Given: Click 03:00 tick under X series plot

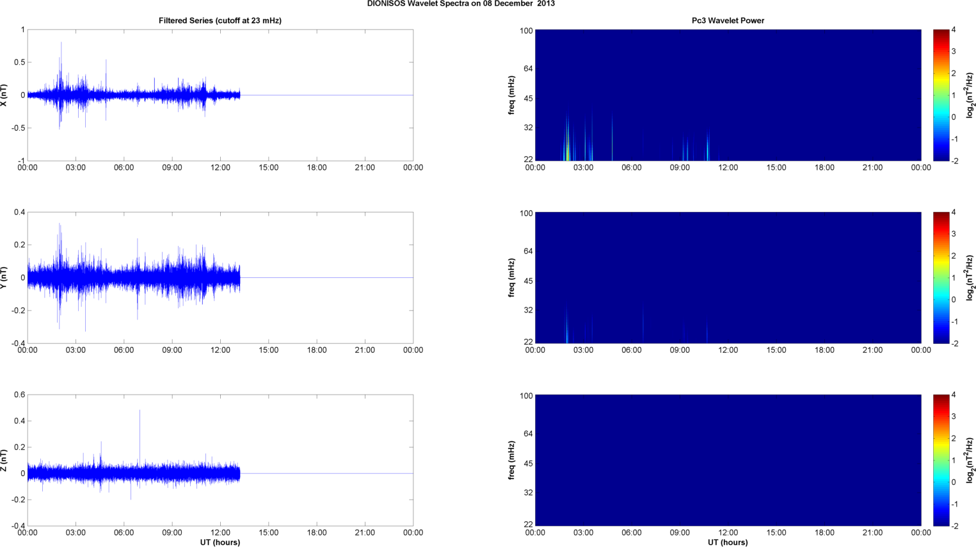Looking at the screenshot, I should point(76,168).
